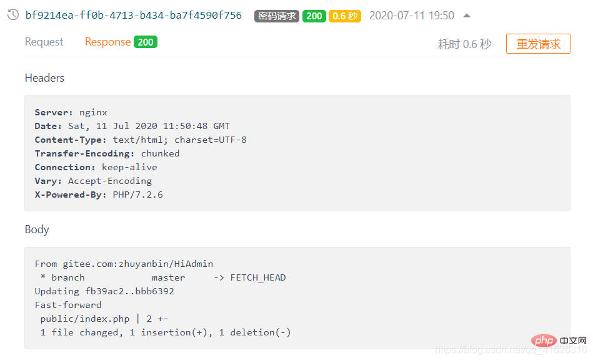The image size is (593, 361).
Task: Click the php中文网 logo watermark
Action: click(559, 340)
